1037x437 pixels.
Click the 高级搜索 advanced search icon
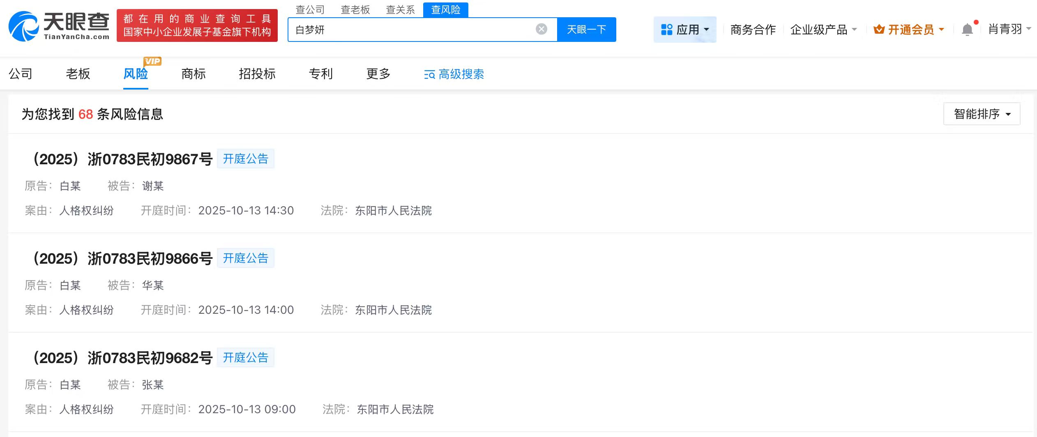click(429, 74)
